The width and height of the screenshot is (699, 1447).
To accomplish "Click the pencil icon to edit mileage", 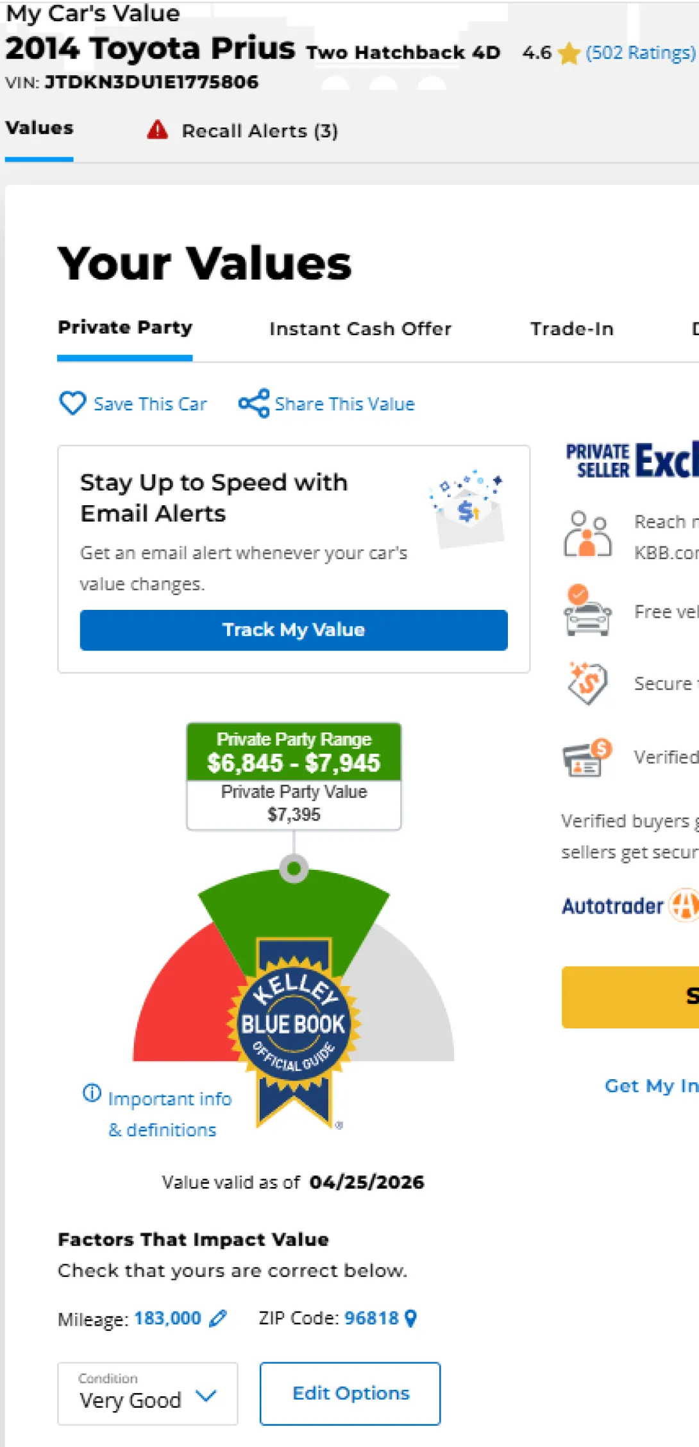I will (x=218, y=1319).
